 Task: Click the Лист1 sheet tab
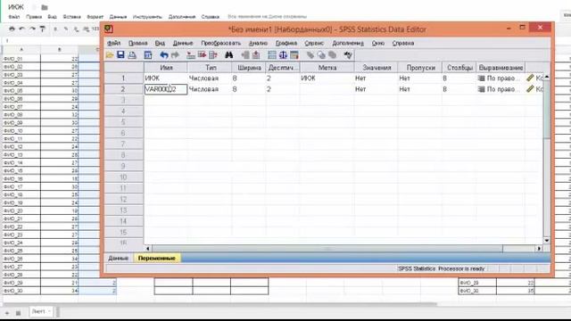(x=41, y=311)
